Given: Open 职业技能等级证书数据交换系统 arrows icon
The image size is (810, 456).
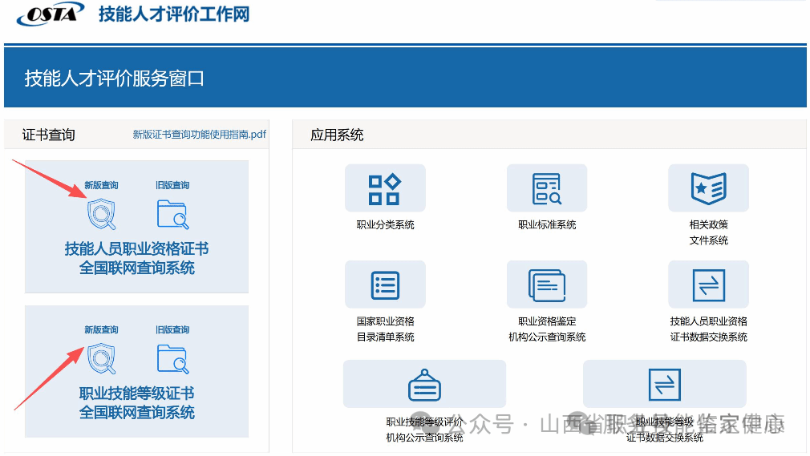Looking at the screenshot, I should point(664,385).
